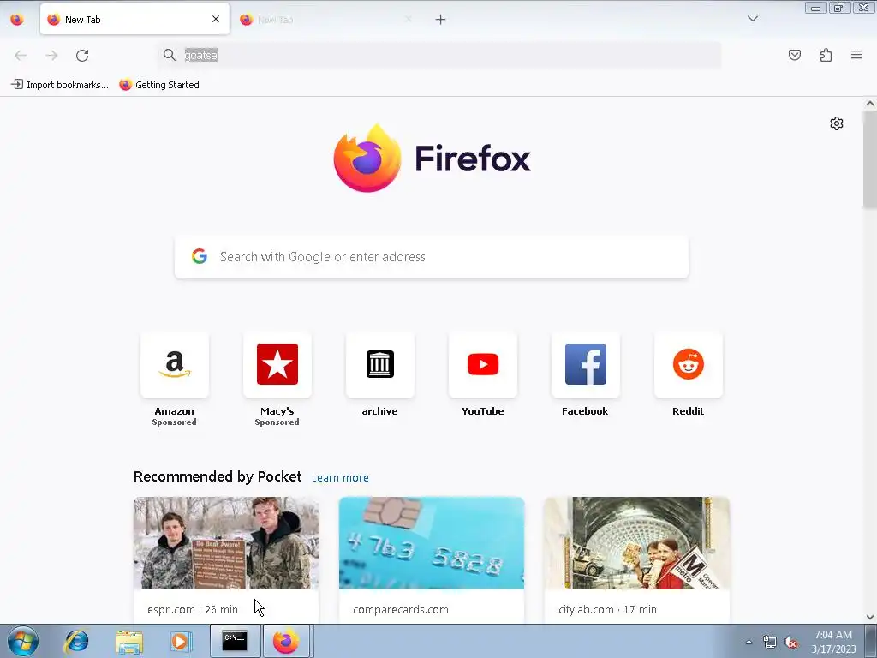The image size is (877, 658).
Task: Click the Learn more Pocket link
Action: pyautogui.click(x=340, y=478)
